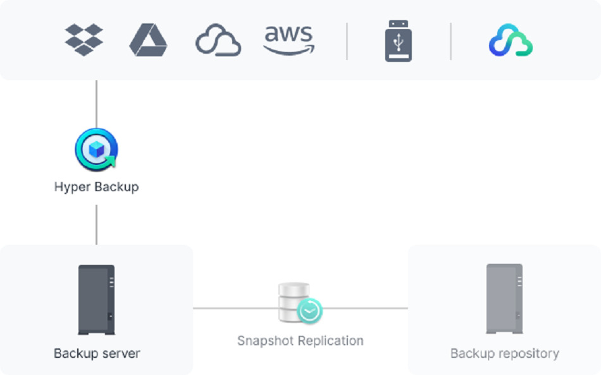
Task: Click vertical line above Hyper Backup icon
Action: [x=96, y=103]
